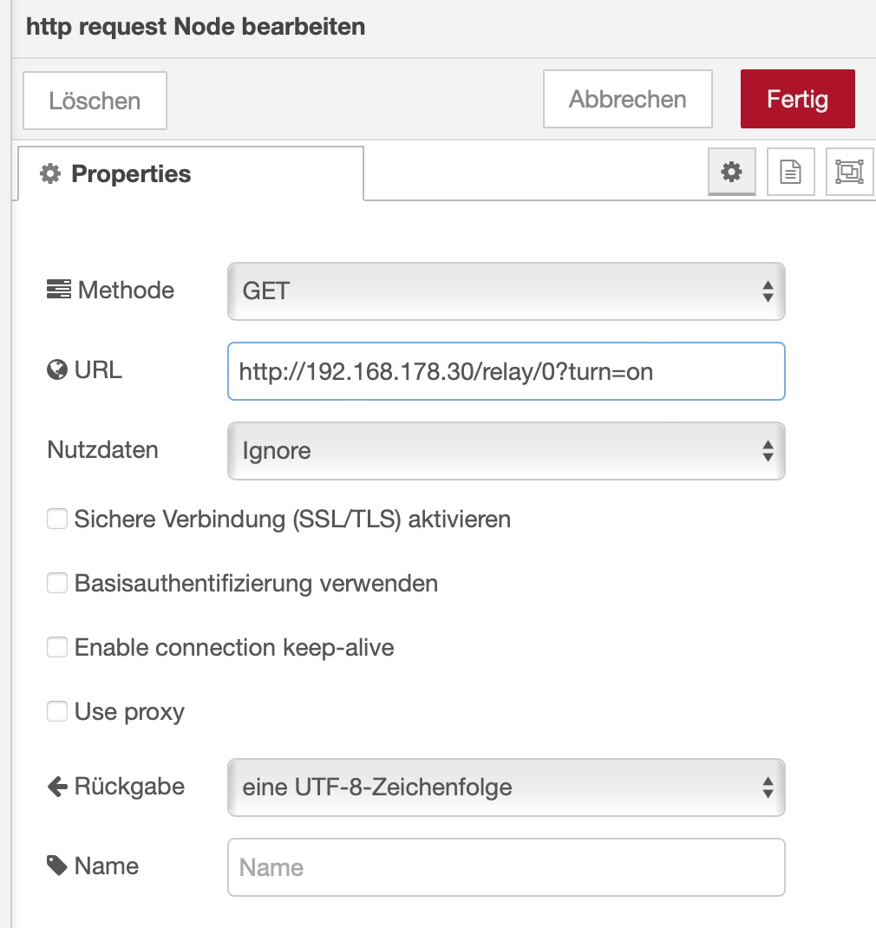The width and height of the screenshot is (876, 928).
Task: Click the tag icon beside Name
Action: pyautogui.click(x=57, y=866)
